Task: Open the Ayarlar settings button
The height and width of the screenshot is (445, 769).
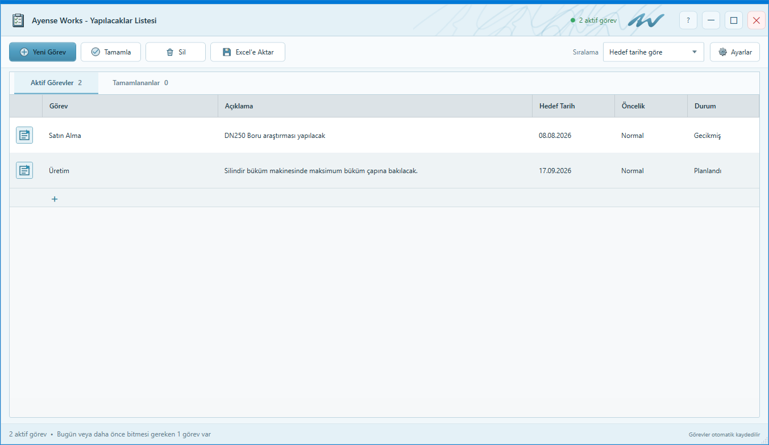Action: pyautogui.click(x=735, y=52)
